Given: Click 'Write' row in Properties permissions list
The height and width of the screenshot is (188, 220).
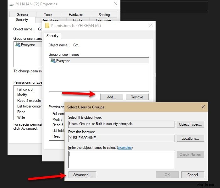Looking at the screenshot, I should coord(21,118).
